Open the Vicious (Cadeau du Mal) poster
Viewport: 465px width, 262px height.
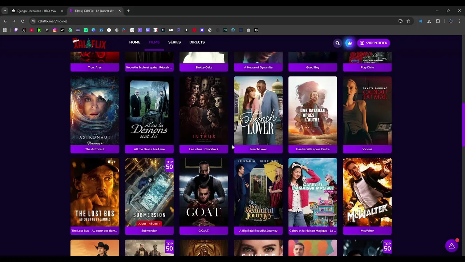pyautogui.click(x=367, y=111)
